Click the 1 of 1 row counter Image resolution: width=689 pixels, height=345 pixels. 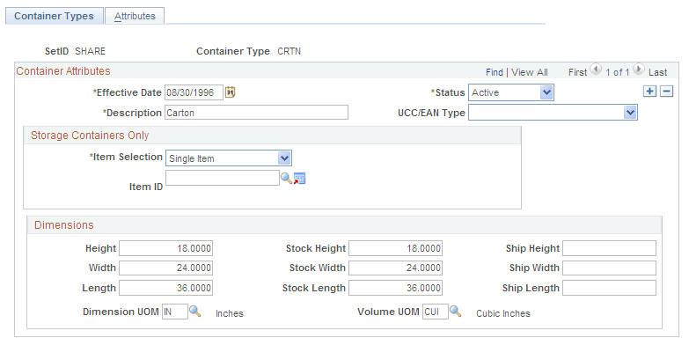point(617,72)
